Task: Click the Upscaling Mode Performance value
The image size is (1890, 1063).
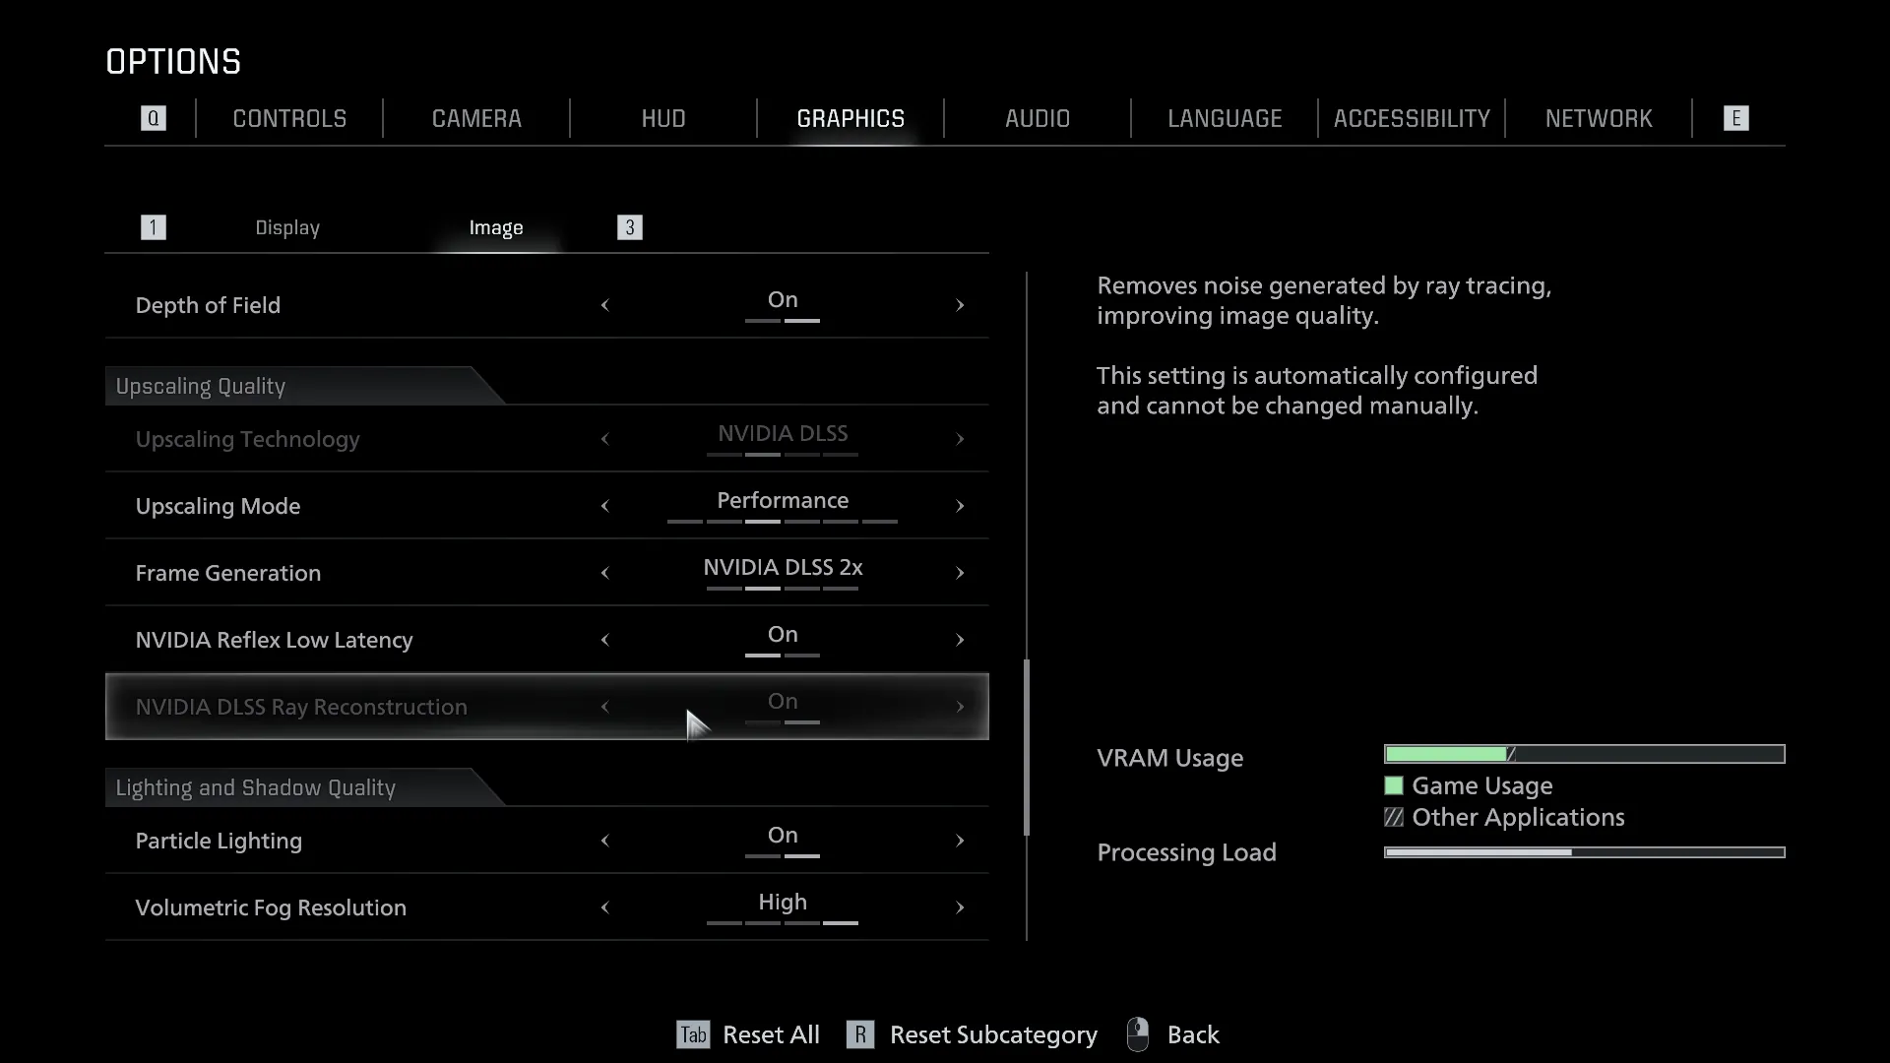Action: [783, 501]
